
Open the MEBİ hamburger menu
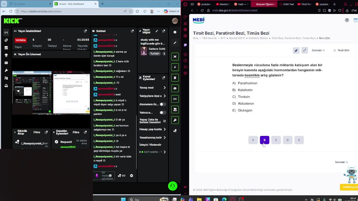point(355,20)
